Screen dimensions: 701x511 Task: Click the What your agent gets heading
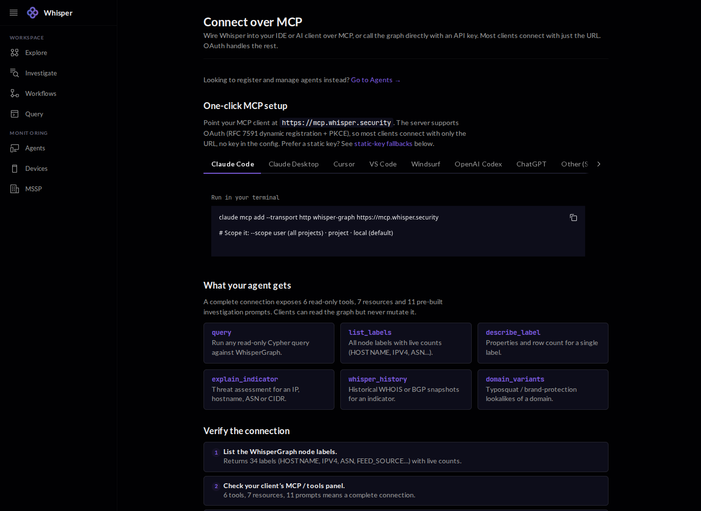click(247, 285)
